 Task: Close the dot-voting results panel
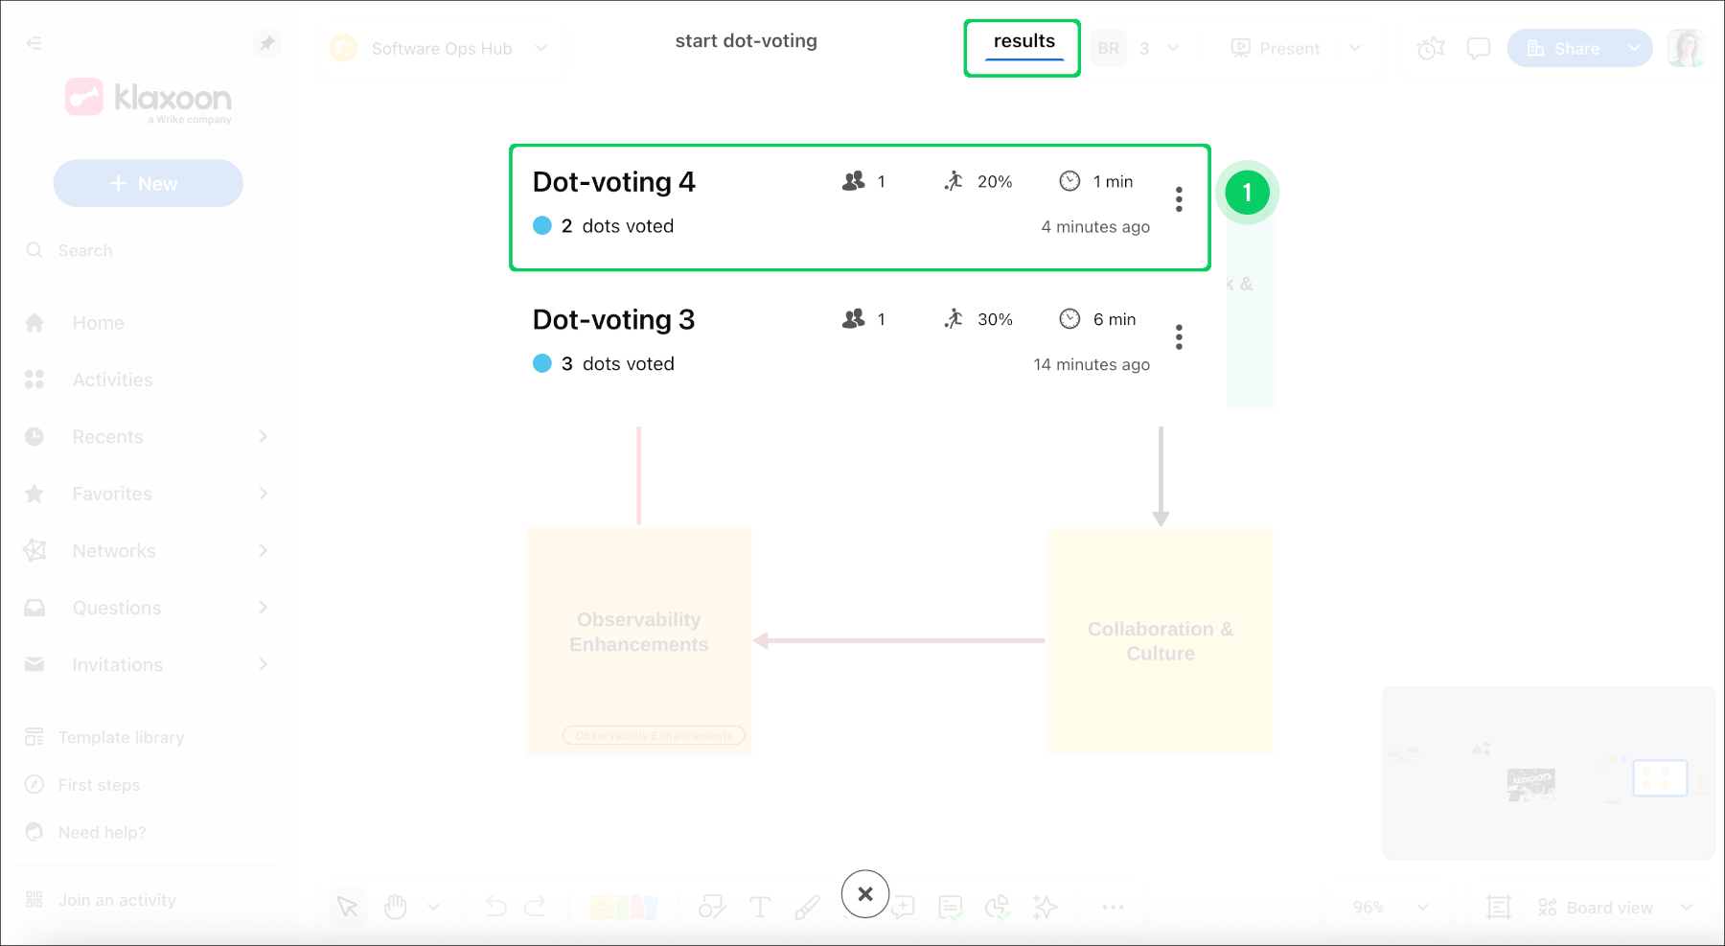[x=864, y=894]
